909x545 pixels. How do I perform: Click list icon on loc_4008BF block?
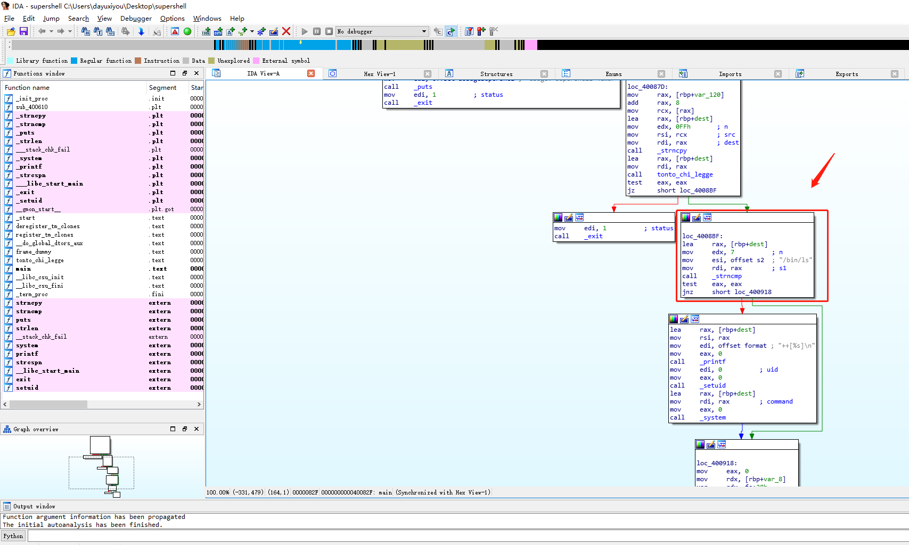coord(707,217)
